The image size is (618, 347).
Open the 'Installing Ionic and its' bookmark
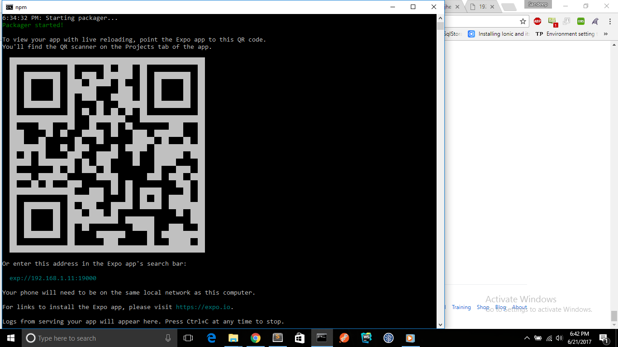pos(499,34)
